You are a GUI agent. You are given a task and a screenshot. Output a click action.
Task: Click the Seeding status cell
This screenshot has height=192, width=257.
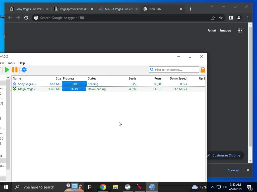(93, 84)
